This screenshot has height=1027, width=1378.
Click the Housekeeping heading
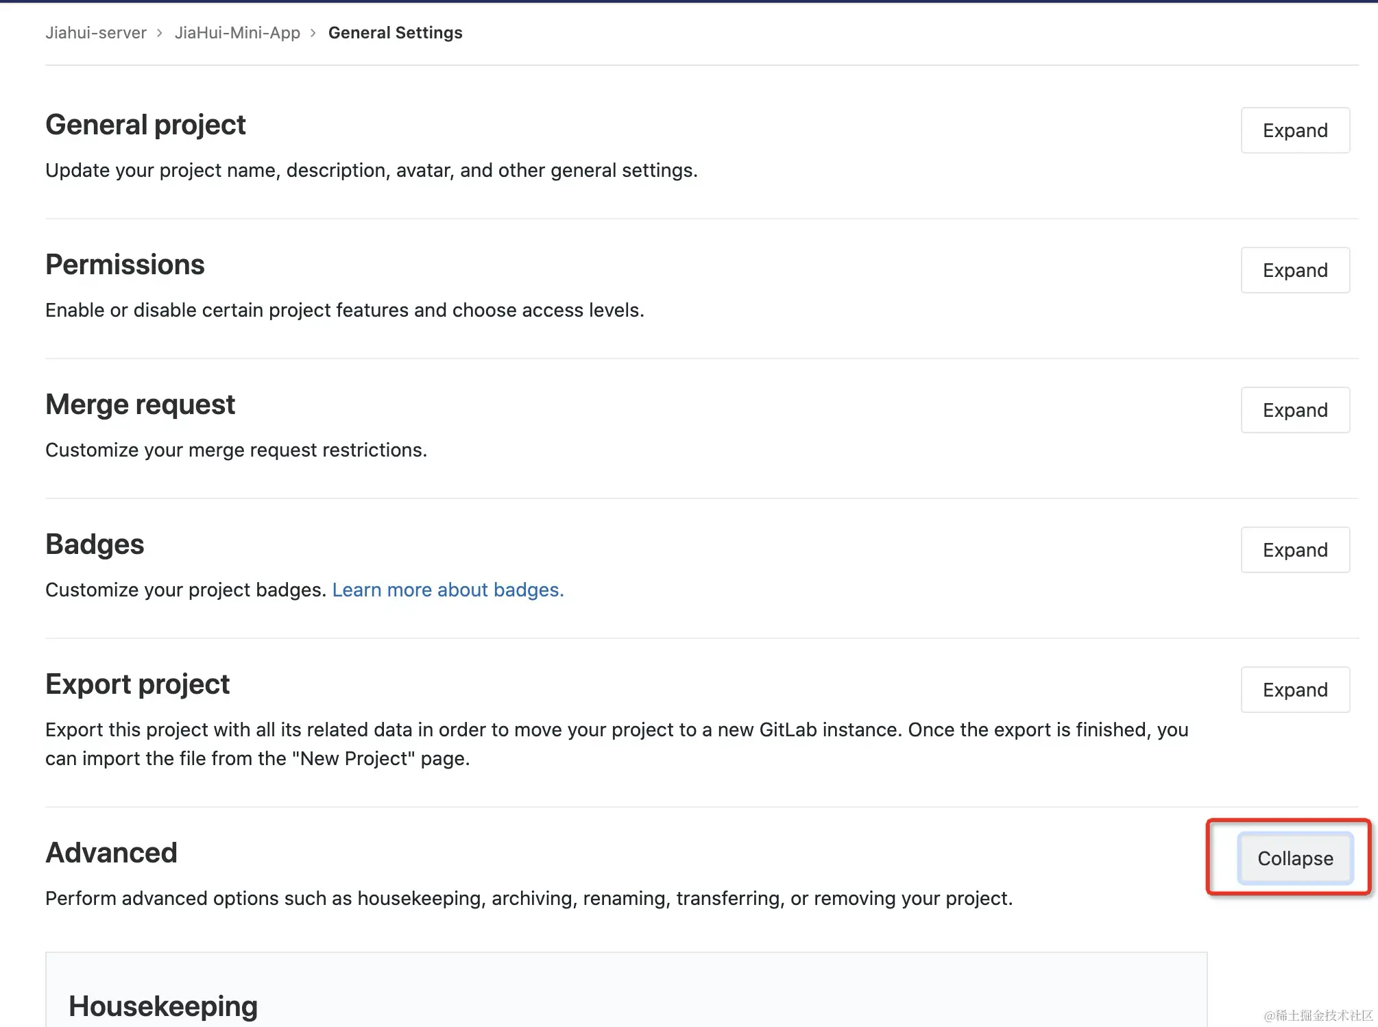click(x=163, y=1006)
